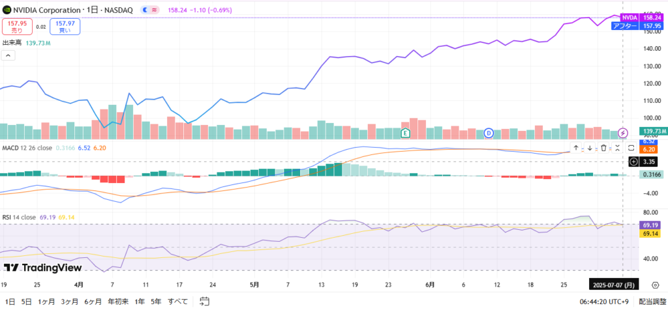This screenshot has width=668, height=310.
Task: Click the pink approximate-sign data status icon
Action: click(x=155, y=9)
